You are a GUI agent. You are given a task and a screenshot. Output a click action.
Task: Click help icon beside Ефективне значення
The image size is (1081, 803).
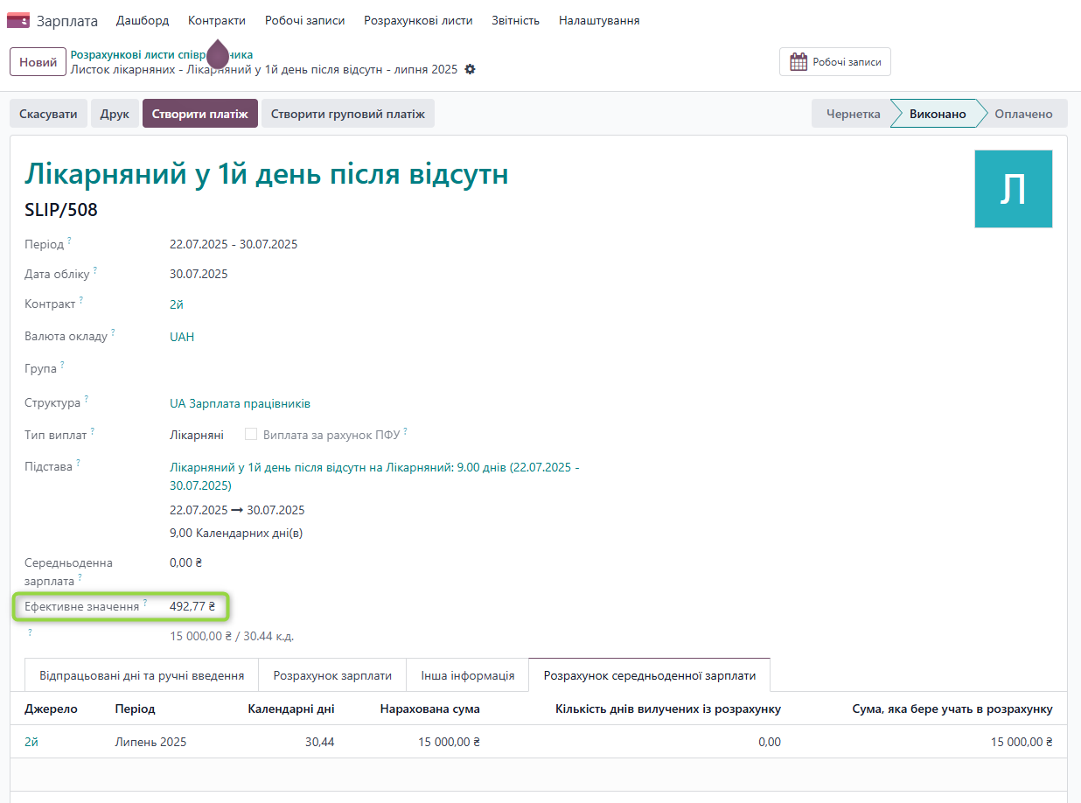(145, 603)
